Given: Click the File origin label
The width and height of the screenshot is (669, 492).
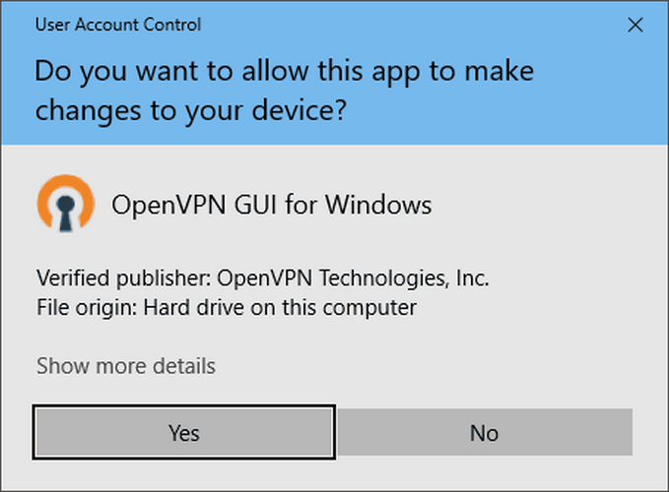Looking at the screenshot, I should pyautogui.click(x=87, y=308).
